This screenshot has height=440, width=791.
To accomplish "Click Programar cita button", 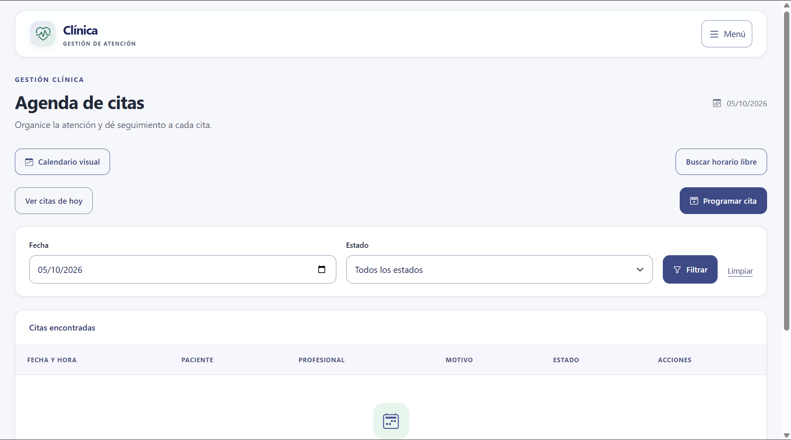I will click(723, 201).
